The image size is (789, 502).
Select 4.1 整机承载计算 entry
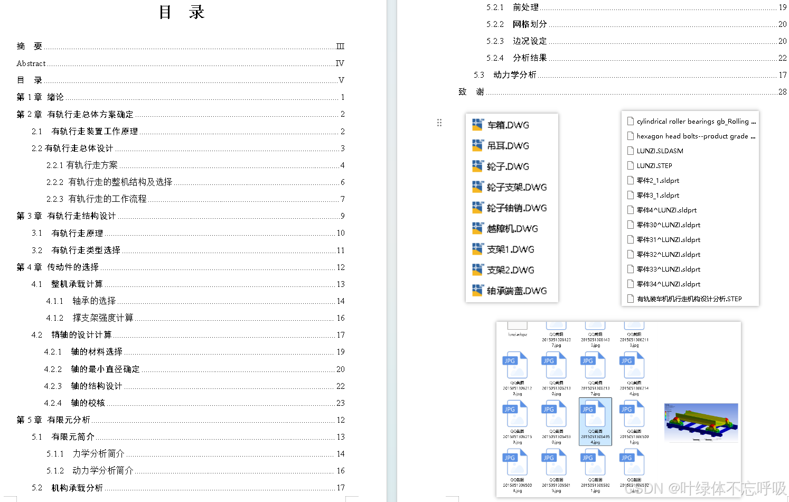[188, 284]
